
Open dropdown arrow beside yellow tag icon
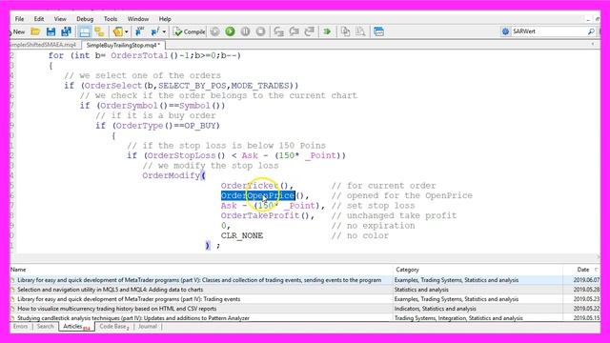coord(127,31)
